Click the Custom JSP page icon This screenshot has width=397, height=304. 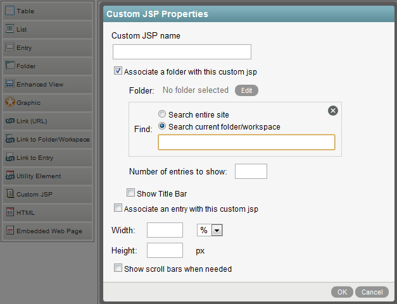9,194
